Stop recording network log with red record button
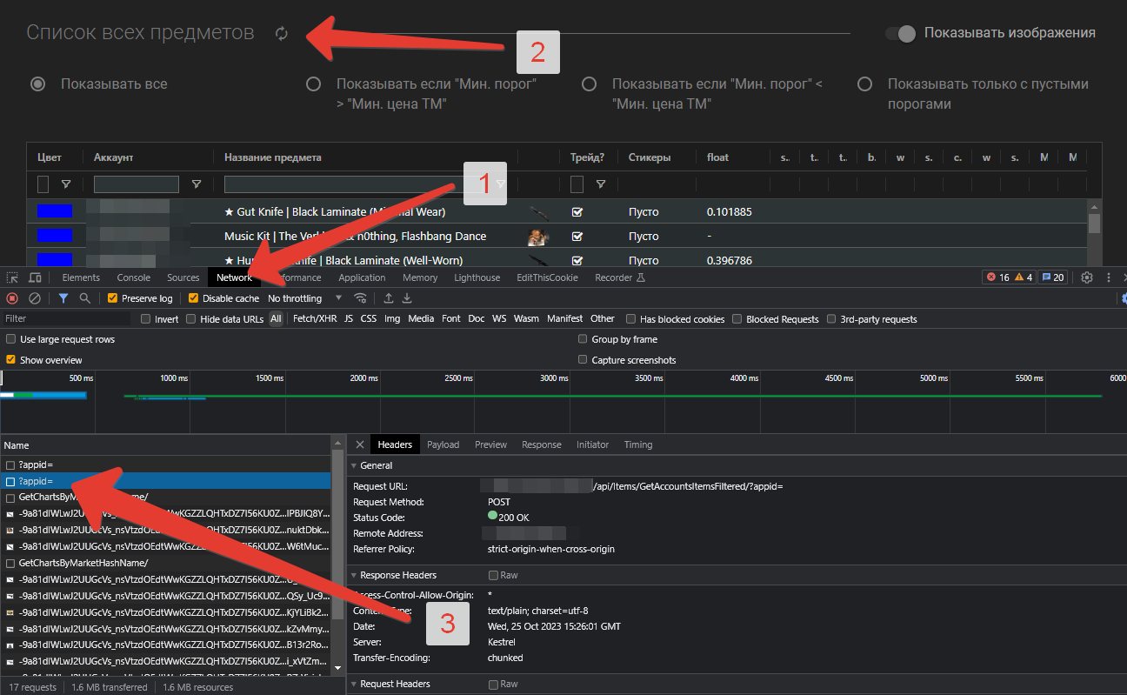 coord(12,298)
